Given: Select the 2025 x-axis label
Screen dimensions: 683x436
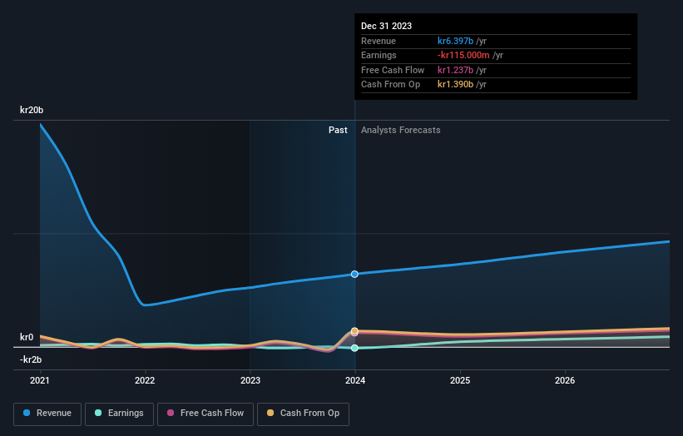Looking at the screenshot, I should (x=460, y=381).
